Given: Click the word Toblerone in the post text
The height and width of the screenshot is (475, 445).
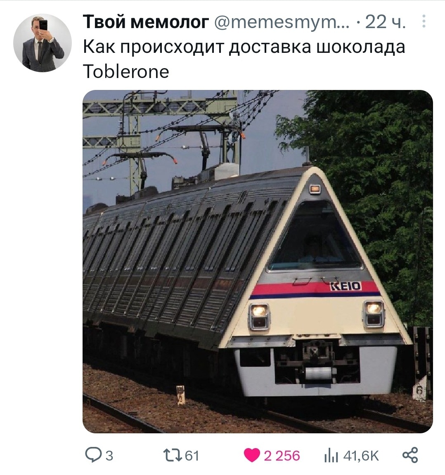Looking at the screenshot, I should pos(126,72).
